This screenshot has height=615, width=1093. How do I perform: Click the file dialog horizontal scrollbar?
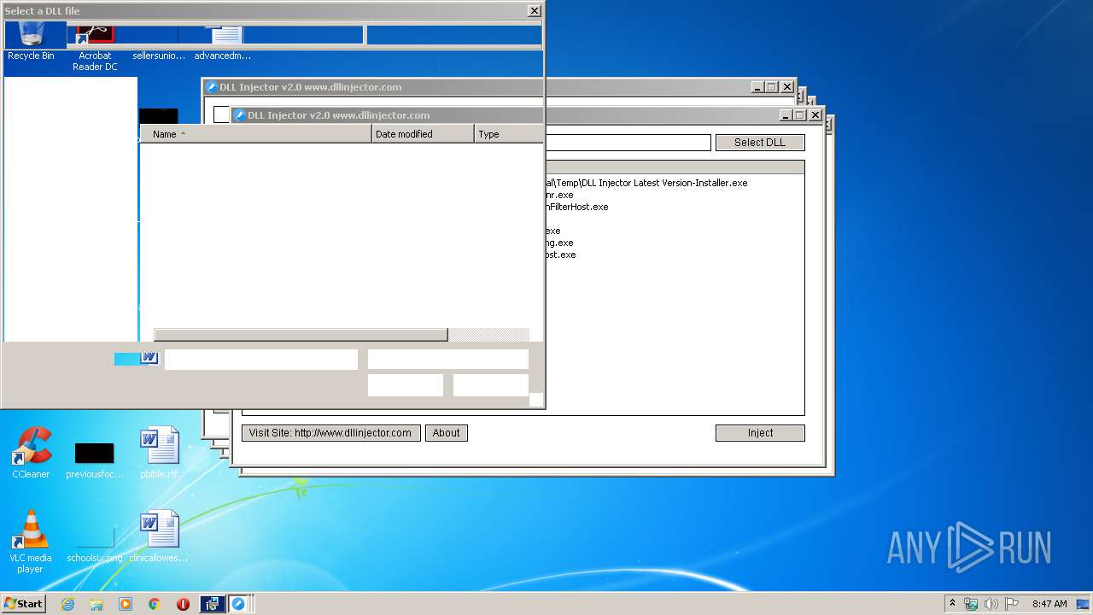click(x=301, y=335)
